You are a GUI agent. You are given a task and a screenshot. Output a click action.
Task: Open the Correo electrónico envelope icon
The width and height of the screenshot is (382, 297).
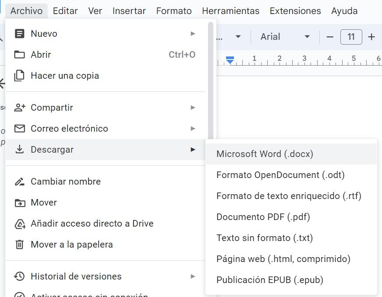click(x=19, y=128)
